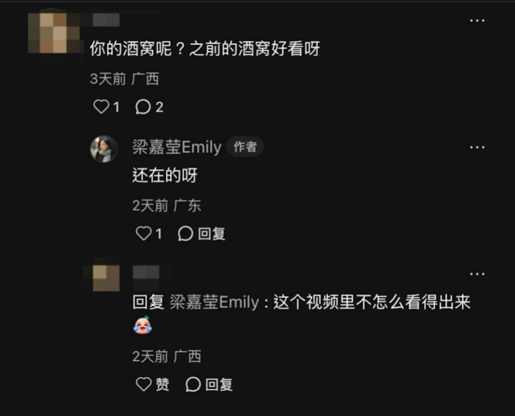
Task: Click the blurred username of the top commenter
Action: (106, 20)
